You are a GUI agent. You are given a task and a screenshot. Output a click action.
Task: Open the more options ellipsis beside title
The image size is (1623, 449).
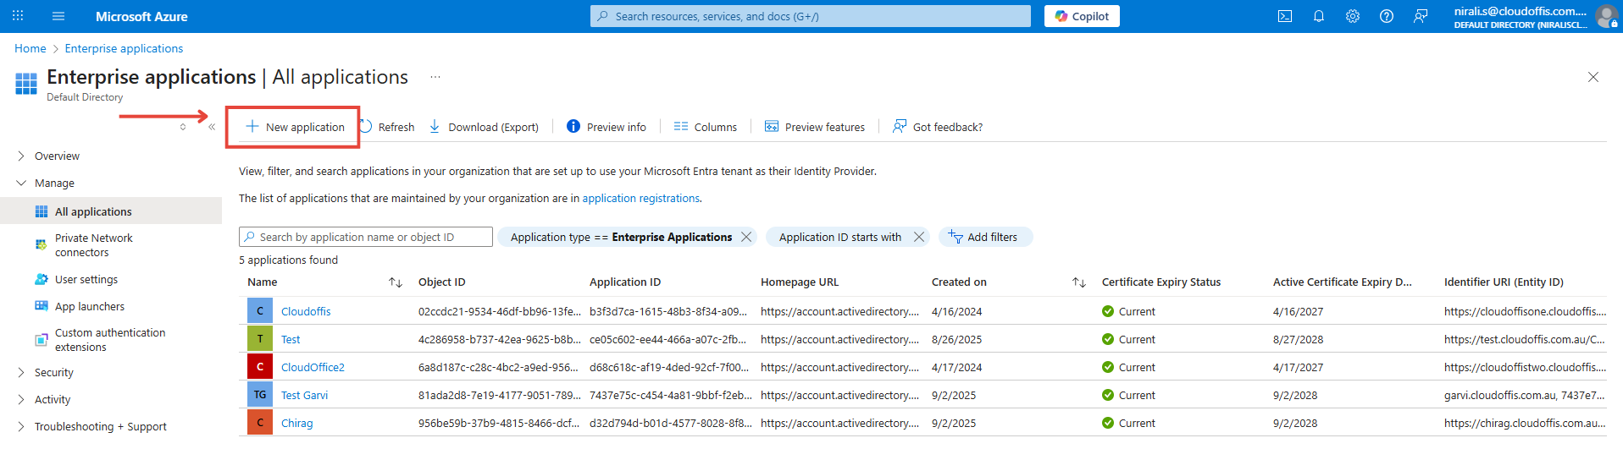click(x=435, y=77)
